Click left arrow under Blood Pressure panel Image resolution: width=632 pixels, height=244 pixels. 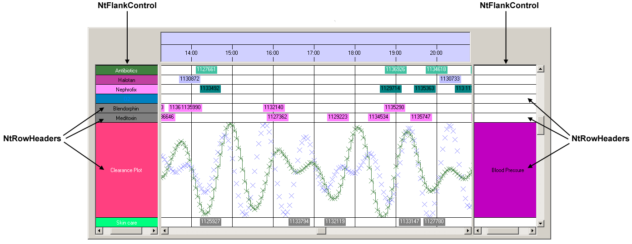tap(477, 231)
